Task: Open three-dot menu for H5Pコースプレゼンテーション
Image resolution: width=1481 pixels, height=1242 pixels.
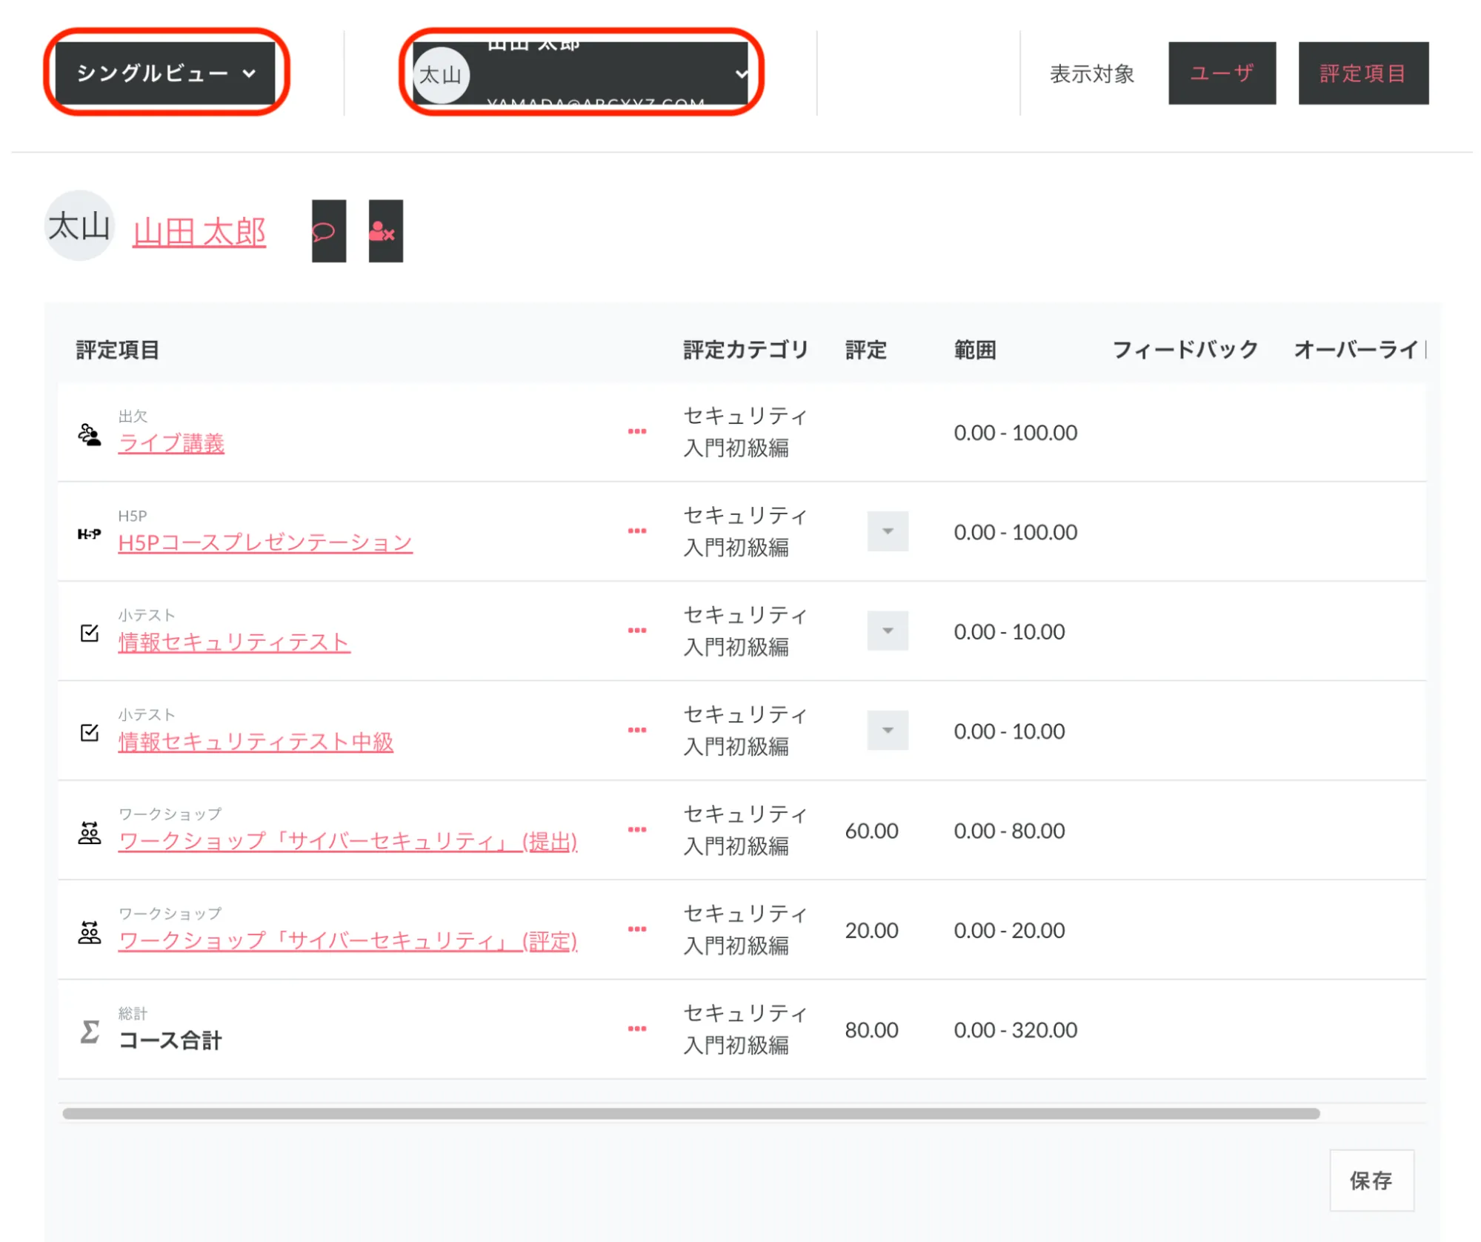Action: 636,531
